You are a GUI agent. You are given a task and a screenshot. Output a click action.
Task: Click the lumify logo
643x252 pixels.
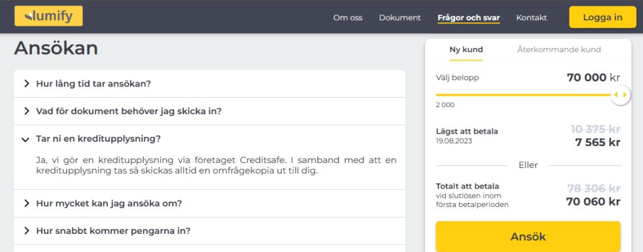(48, 16)
